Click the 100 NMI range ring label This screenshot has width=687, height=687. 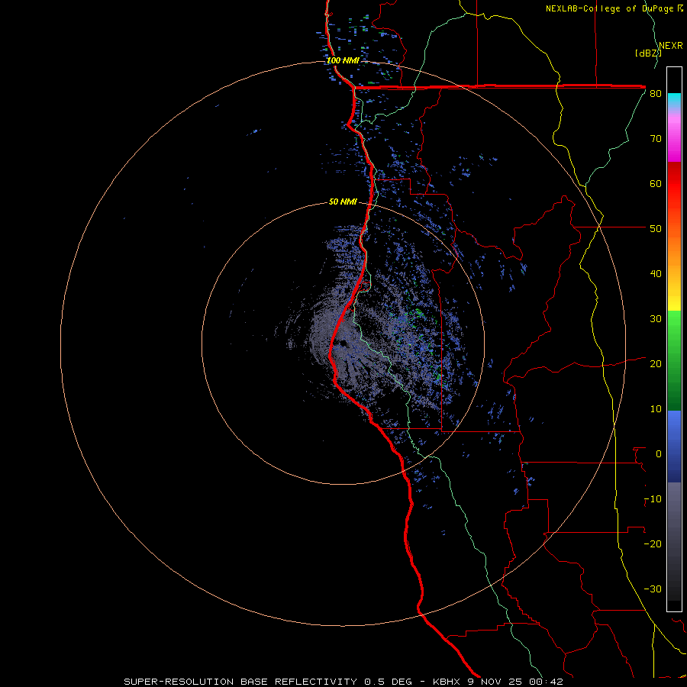tap(343, 60)
